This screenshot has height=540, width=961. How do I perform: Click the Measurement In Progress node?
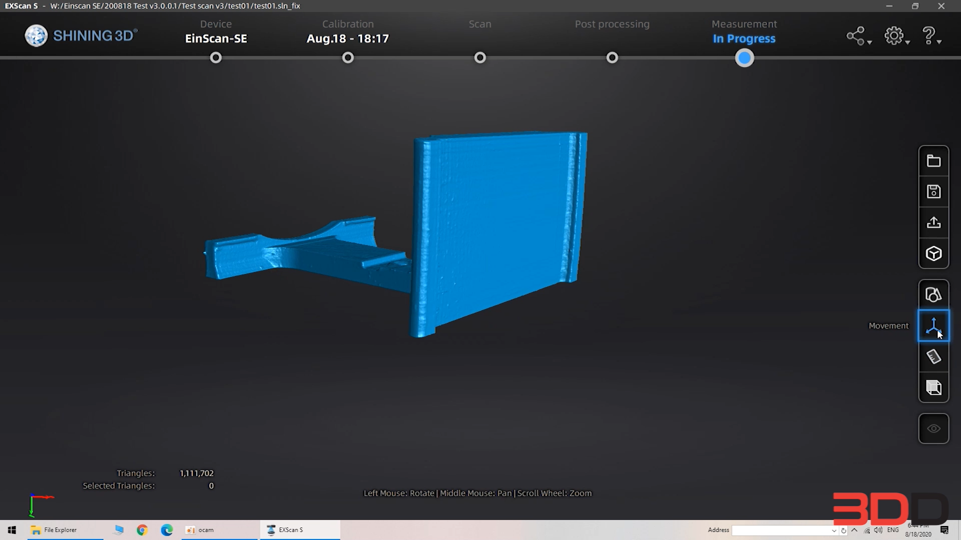tap(744, 58)
